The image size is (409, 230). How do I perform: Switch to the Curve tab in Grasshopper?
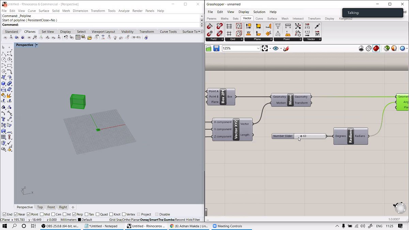(x=259, y=18)
